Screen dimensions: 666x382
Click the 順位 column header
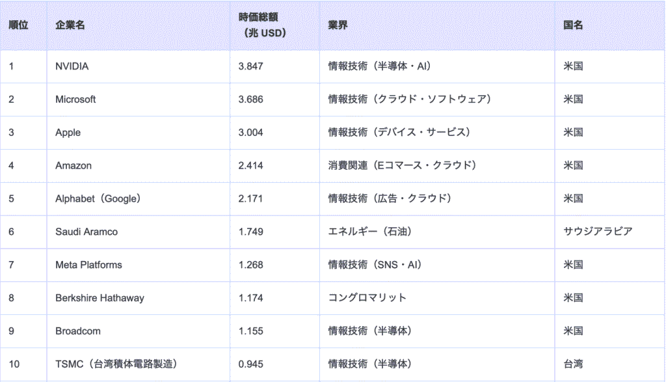[18, 25]
